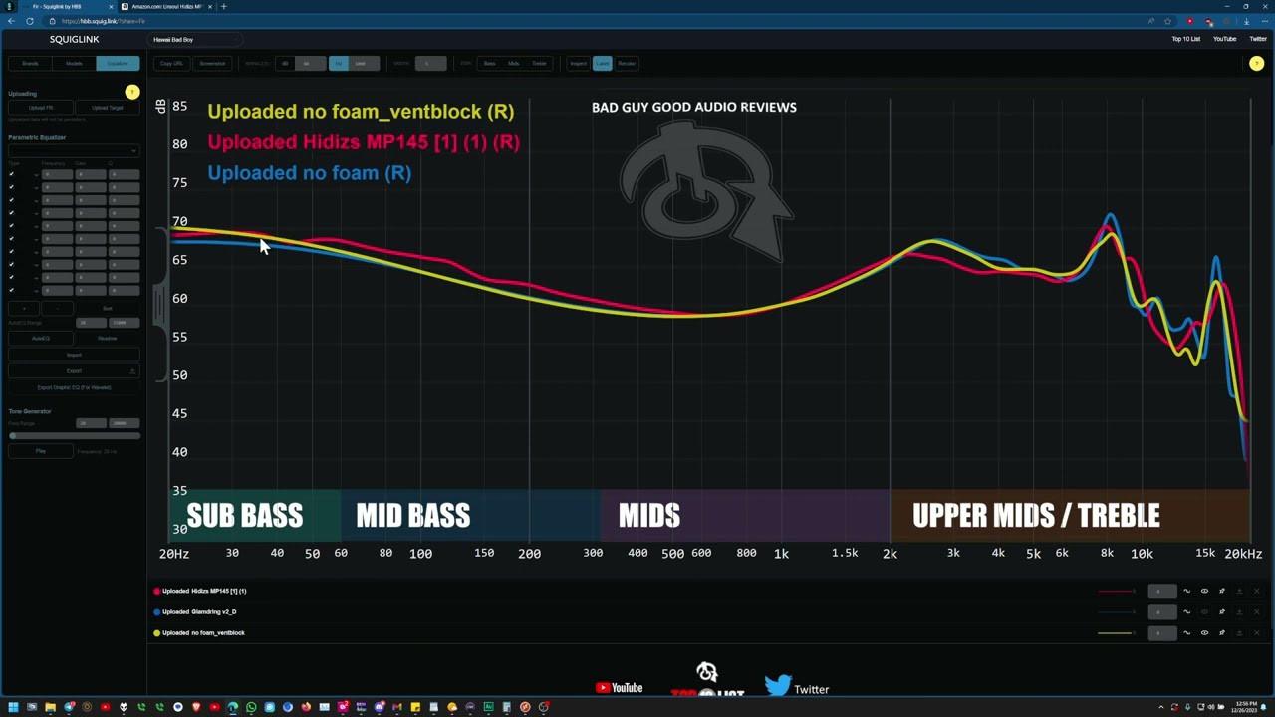Click wave icon on Glamdring v2_D row

click(x=1186, y=611)
